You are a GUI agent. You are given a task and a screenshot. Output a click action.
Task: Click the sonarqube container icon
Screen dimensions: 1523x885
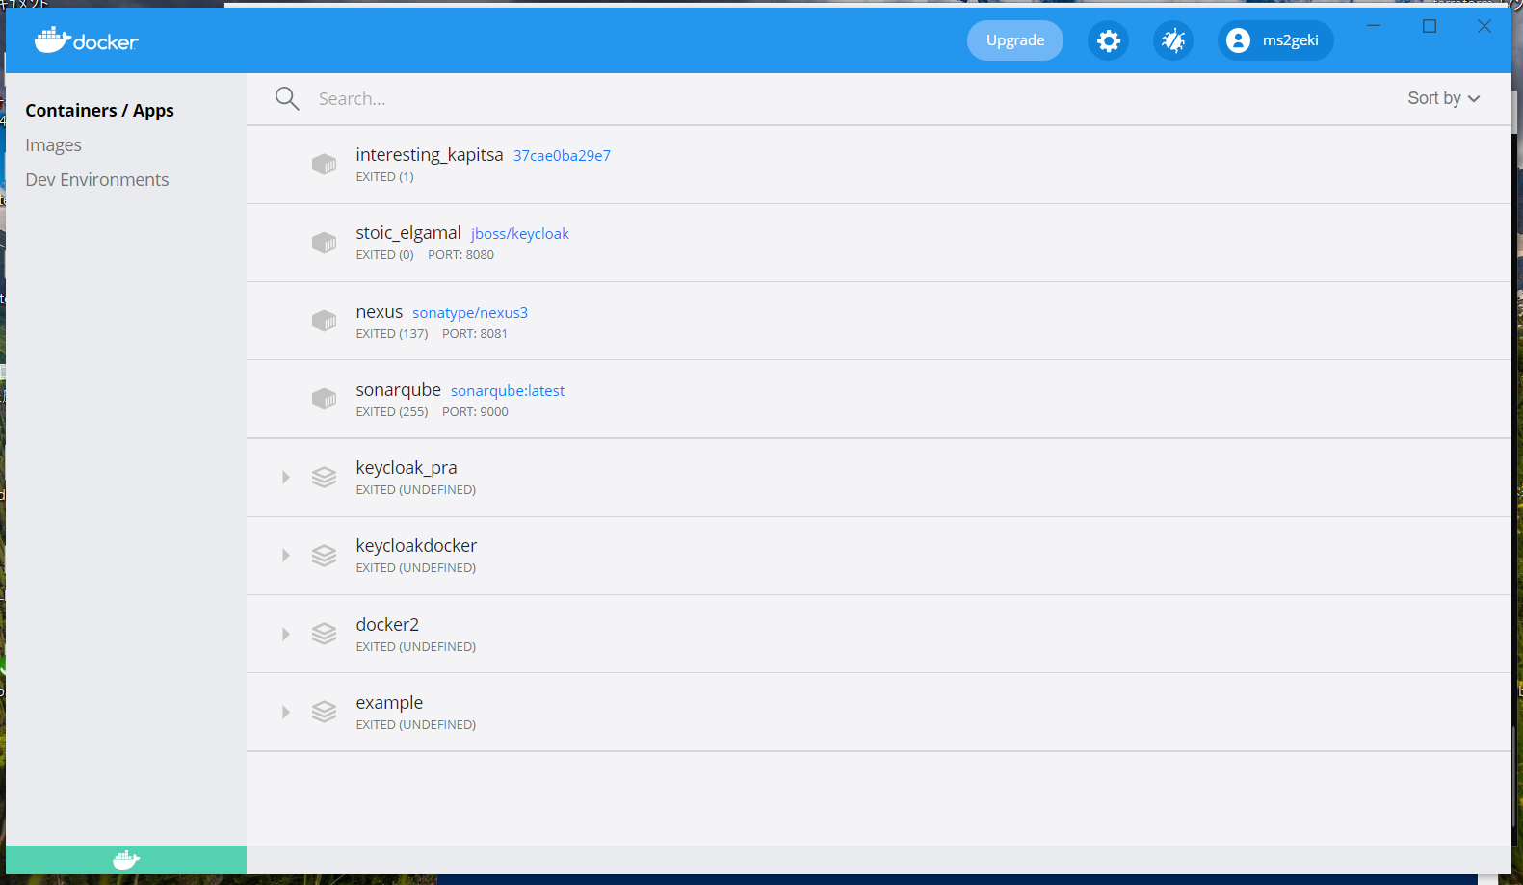324,399
